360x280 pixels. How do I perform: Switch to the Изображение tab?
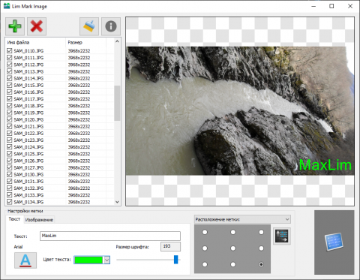(39, 220)
